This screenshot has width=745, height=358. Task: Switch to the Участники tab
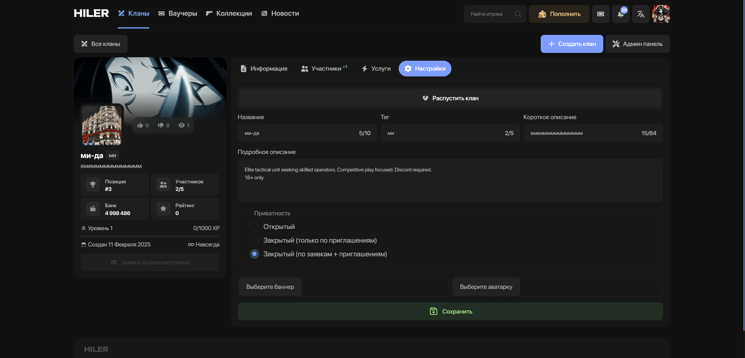324,69
